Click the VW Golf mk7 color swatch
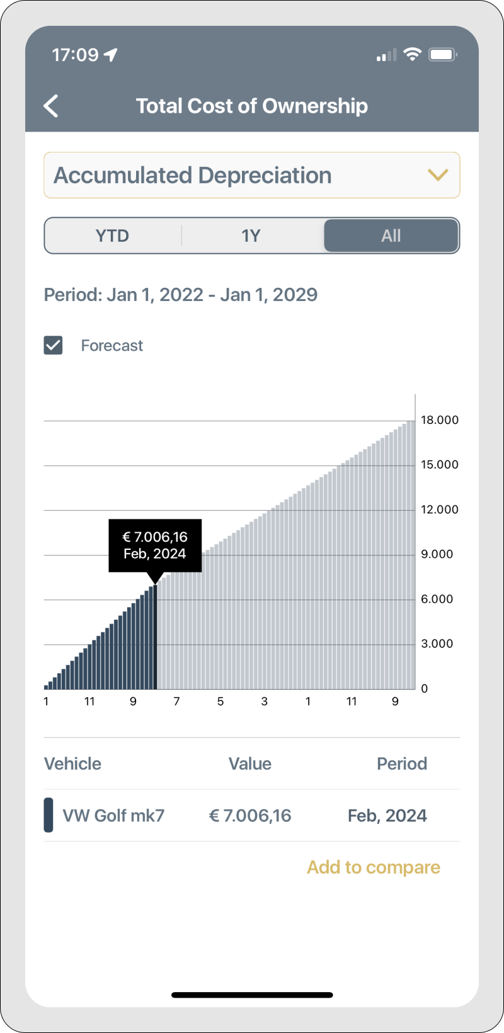The image size is (504, 1033). tap(49, 815)
